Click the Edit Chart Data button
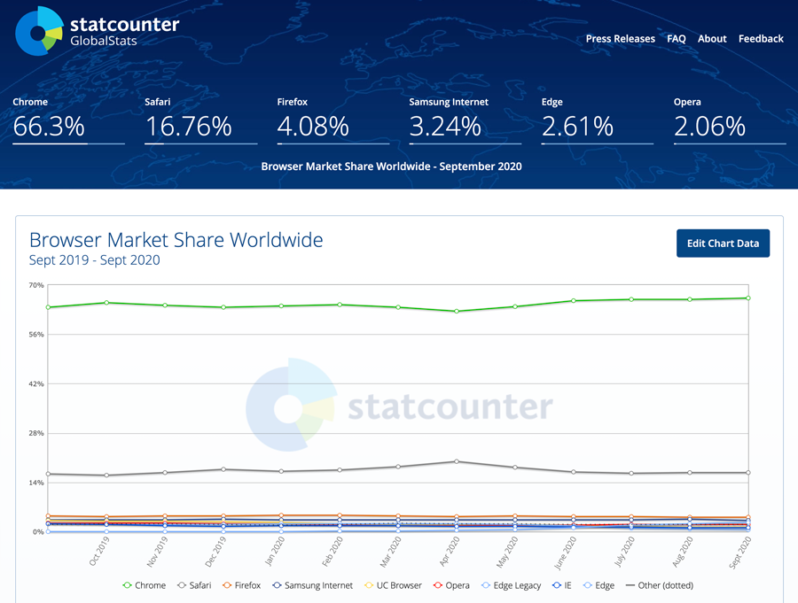 coord(723,243)
